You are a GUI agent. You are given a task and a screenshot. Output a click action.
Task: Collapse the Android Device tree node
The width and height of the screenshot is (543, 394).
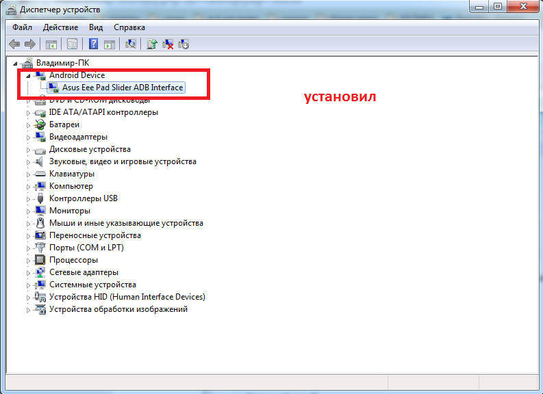(28, 76)
